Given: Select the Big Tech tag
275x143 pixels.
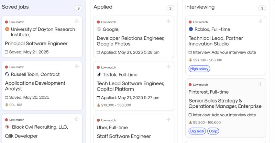Looking at the screenshot, I should [197, 131].
